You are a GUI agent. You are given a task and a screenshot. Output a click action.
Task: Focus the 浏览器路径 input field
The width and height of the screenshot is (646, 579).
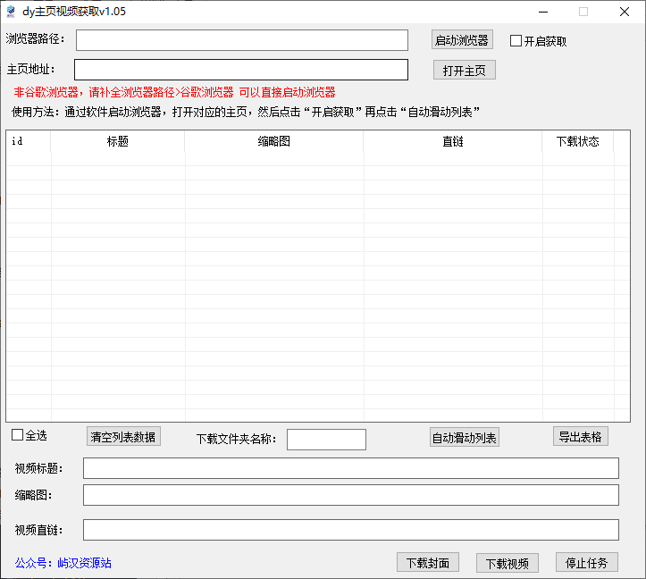(x=242, y=40)
